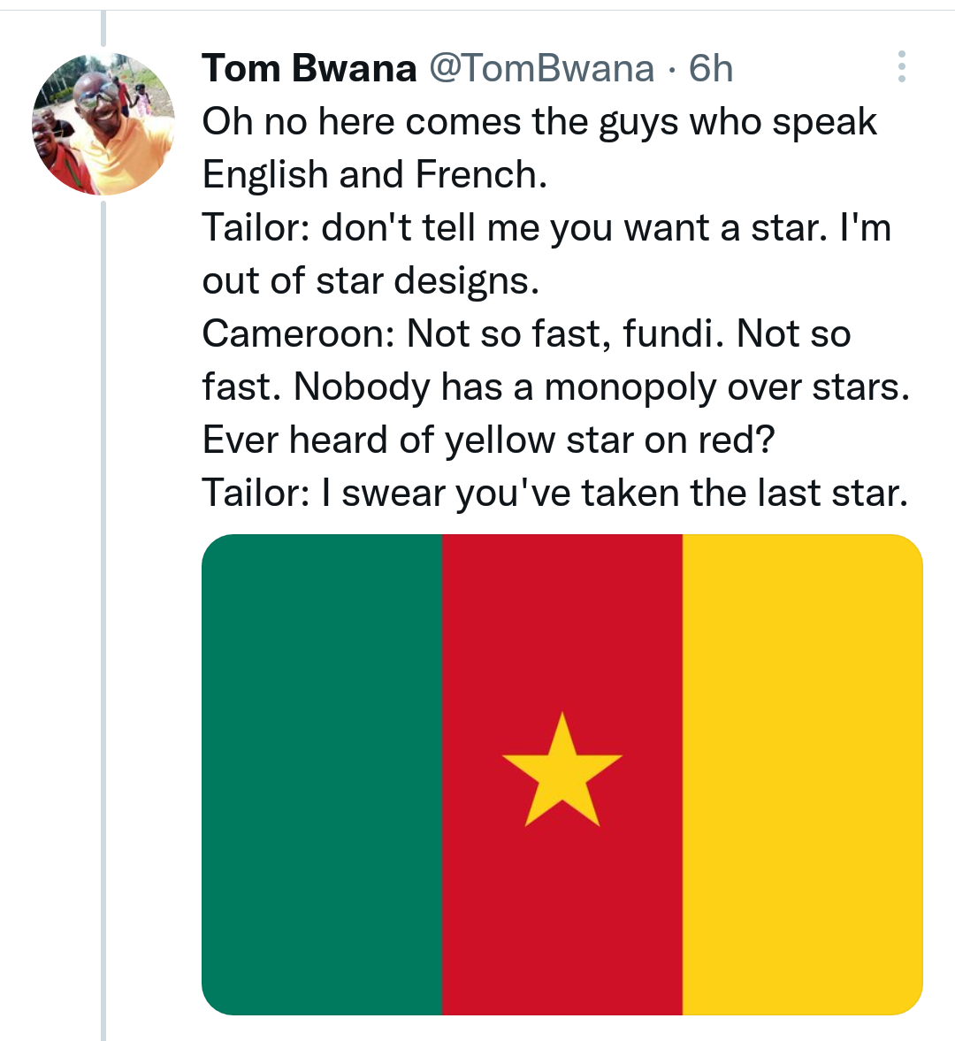This screenshot has width=955, height=1041.
Task: Click the Tom Bwana display name
Action: [x=309, y=68]
